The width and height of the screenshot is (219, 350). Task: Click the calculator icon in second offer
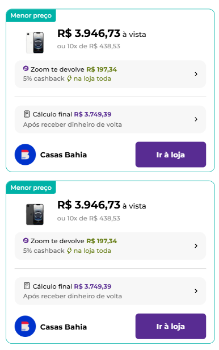click(27, 286)
